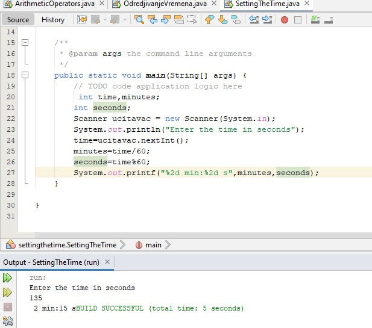Click Find Previous Occurrence icon
This screenshot has height=328, width=372.
(x=153, y=20)
